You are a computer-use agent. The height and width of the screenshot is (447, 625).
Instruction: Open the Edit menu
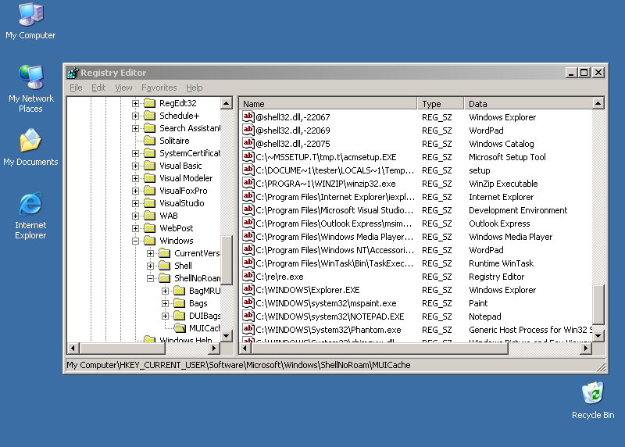click(x=98, y=88)
